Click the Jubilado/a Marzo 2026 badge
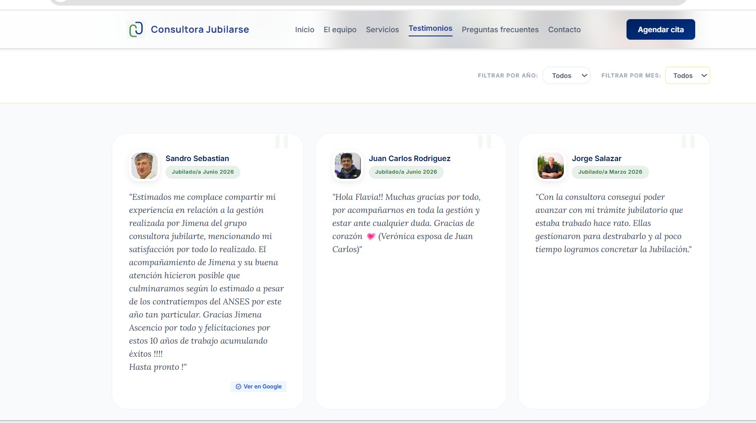 pyautogui.click(x=610, y=172)
